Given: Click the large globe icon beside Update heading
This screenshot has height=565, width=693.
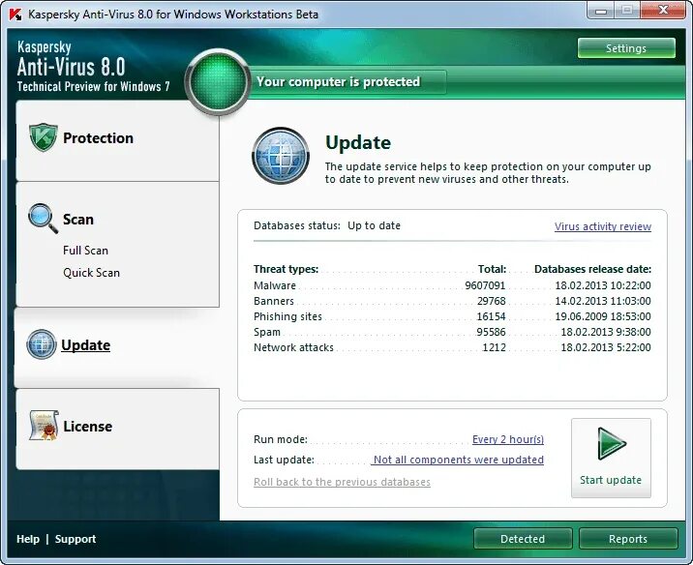Looking at the screenshot, I should point(281,156).
